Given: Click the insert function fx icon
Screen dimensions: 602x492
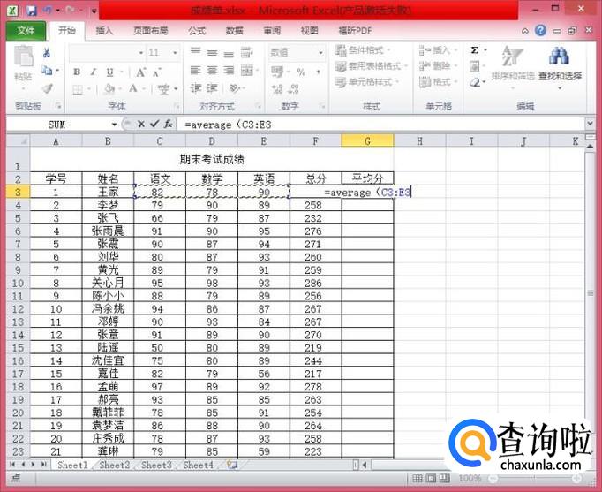Looking at the screenshot, I should click(x=169, y=124).
